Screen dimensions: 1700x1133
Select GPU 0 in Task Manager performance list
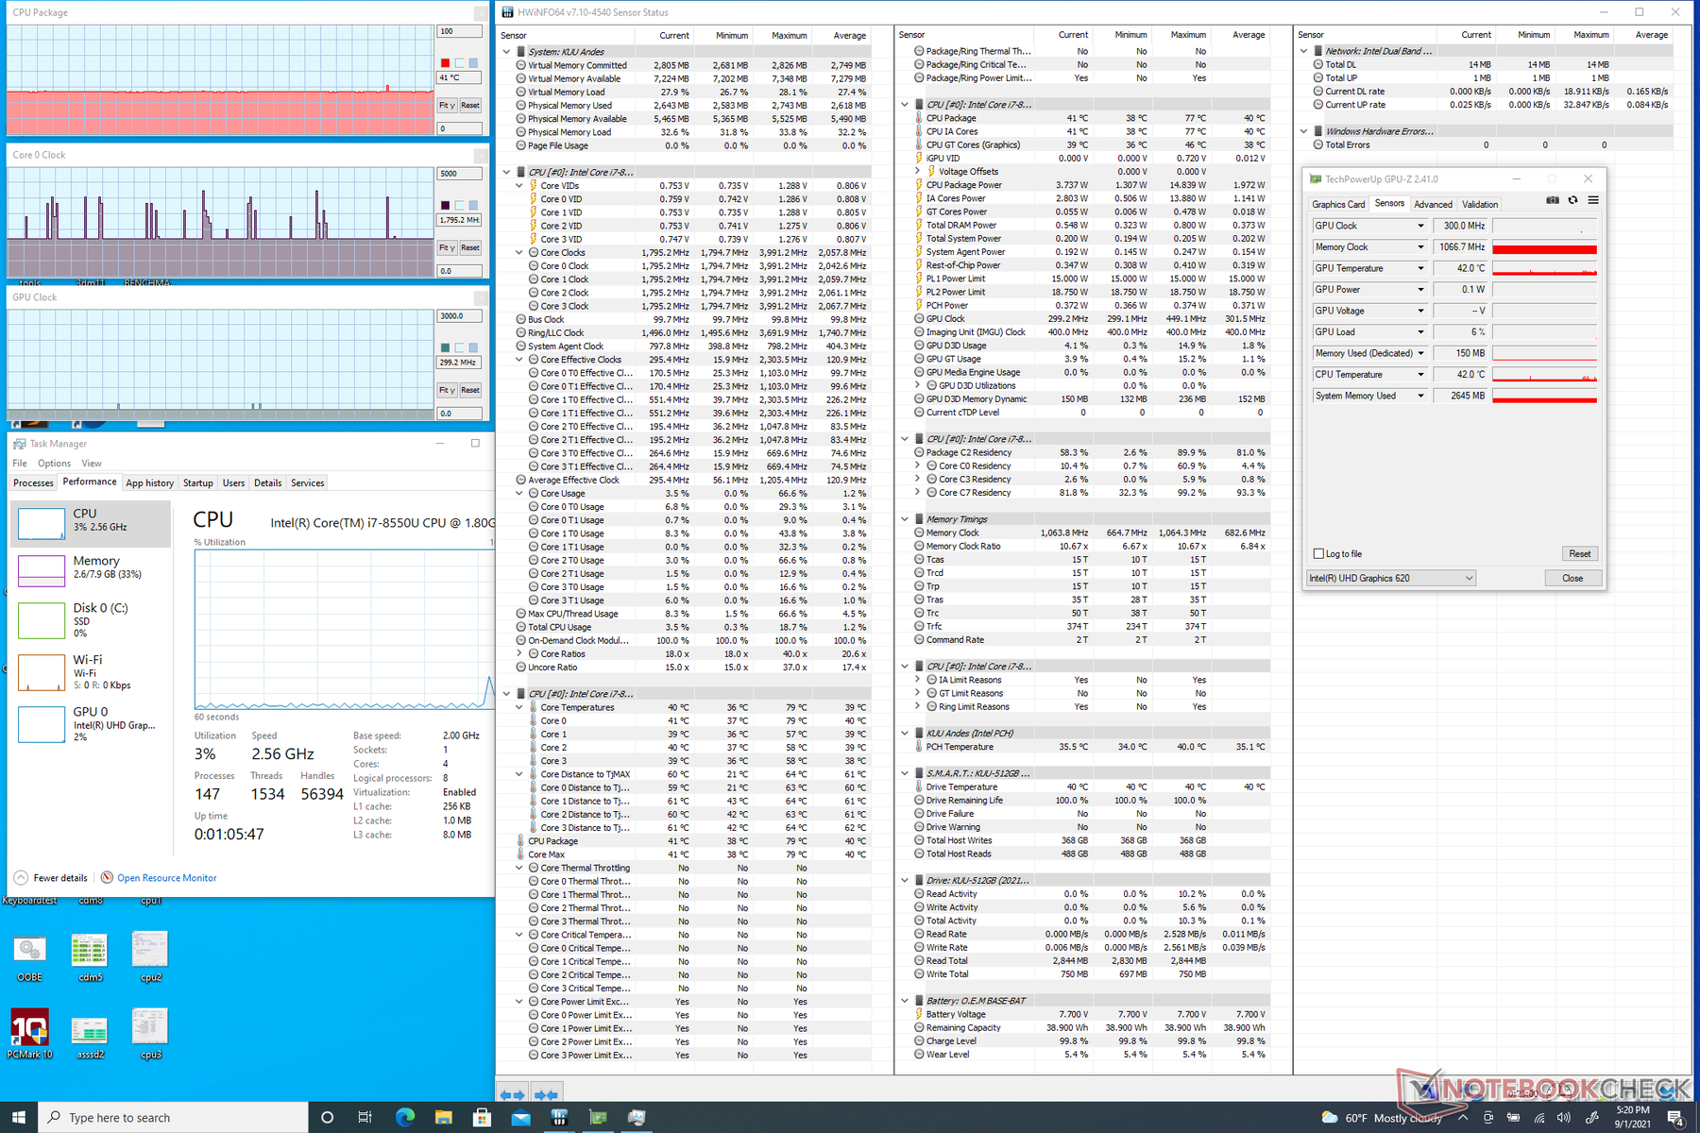(91, 724)
